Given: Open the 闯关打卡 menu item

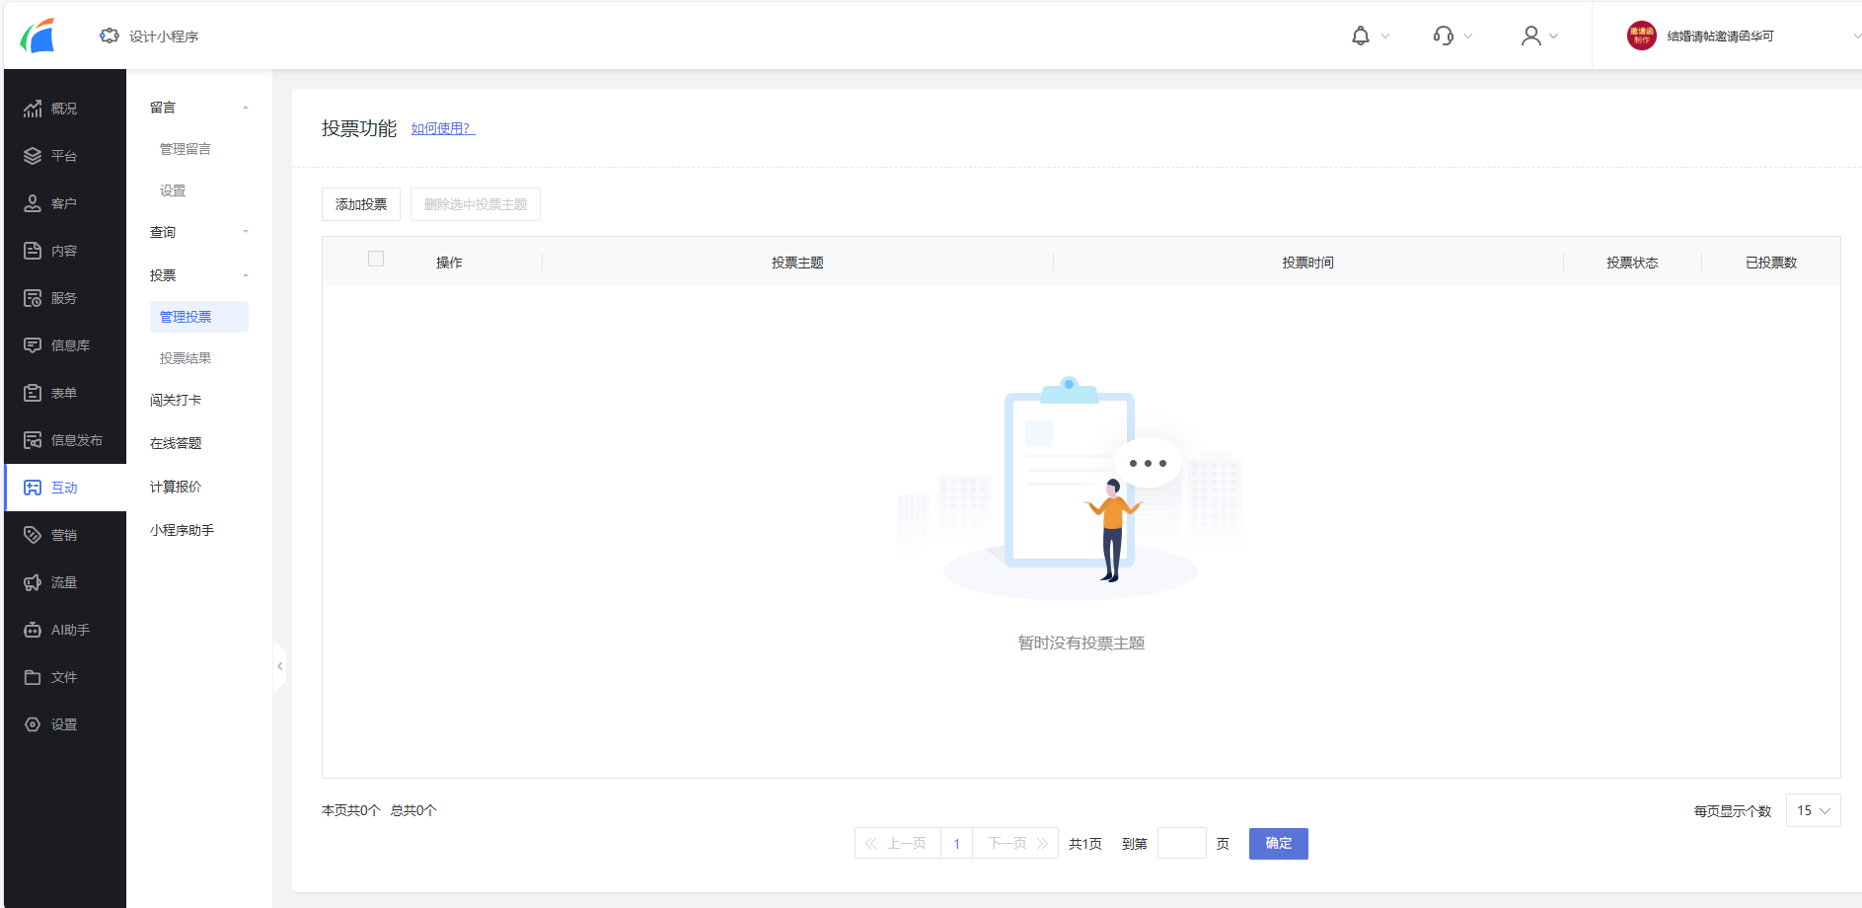Looking at the screenshot, I should click(175, 399).
